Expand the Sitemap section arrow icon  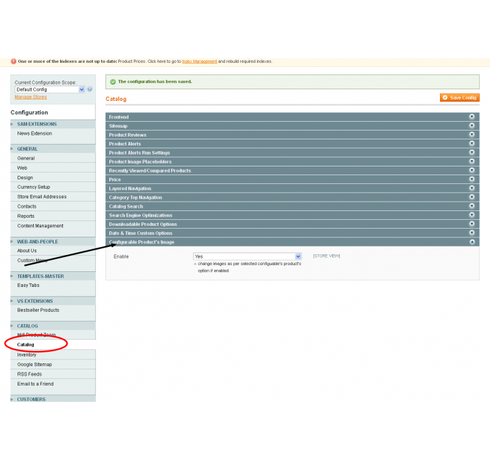[472, 125]
